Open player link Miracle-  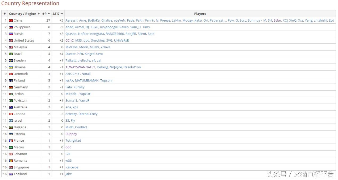(x=71, y=94)
